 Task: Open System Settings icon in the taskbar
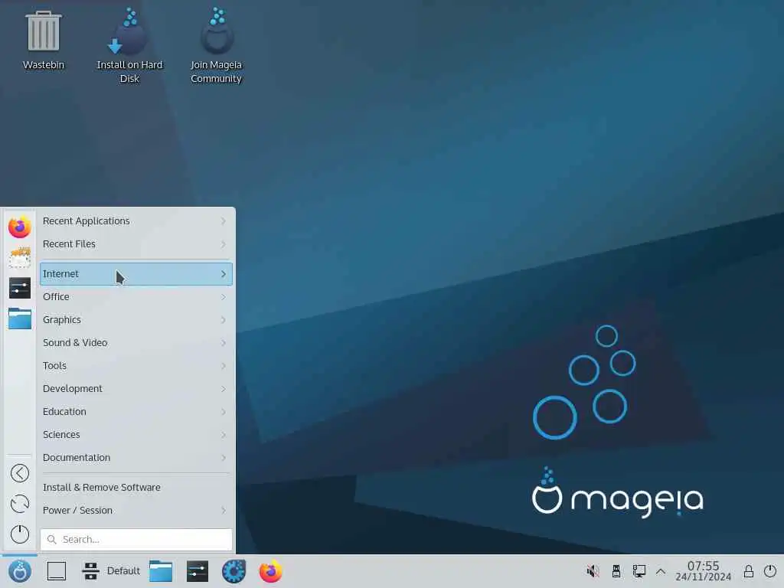click(x=198, y=571)
